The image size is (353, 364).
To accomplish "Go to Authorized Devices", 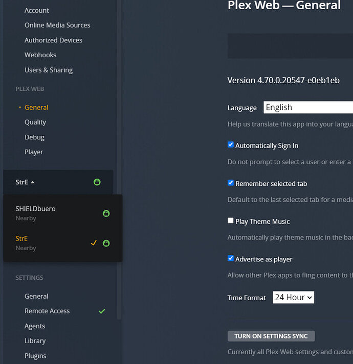I will 54,40.
